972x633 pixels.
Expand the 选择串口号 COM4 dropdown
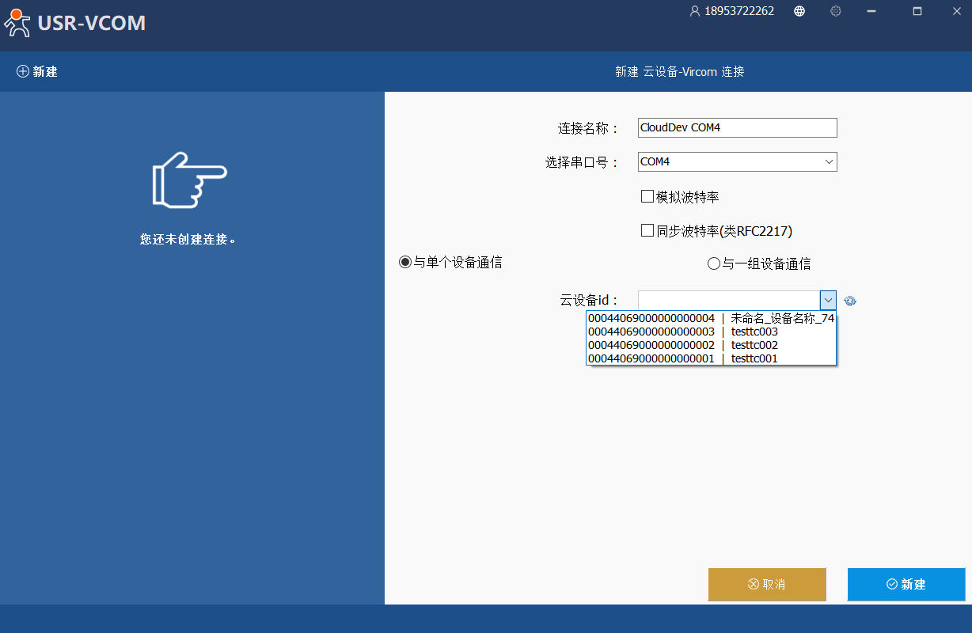[x=829, y=162]
